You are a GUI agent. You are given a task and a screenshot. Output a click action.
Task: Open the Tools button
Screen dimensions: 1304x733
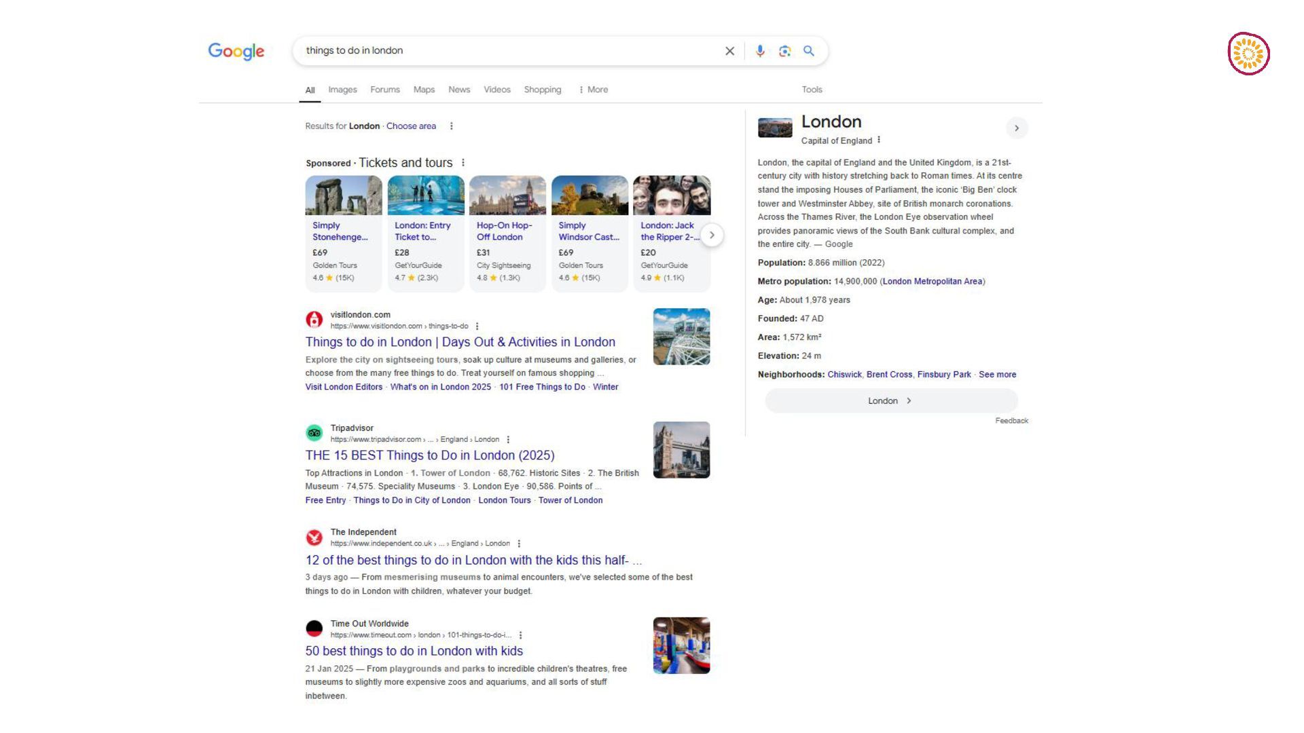tap(812, 90)
